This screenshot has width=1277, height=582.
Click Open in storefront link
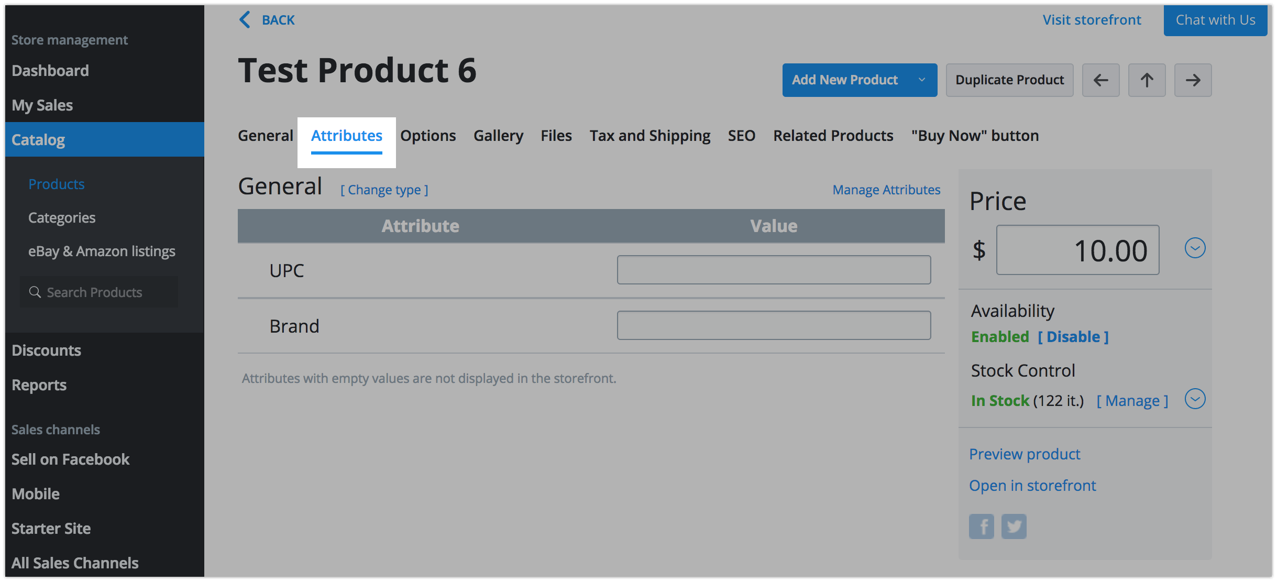tap(1032, 486)
